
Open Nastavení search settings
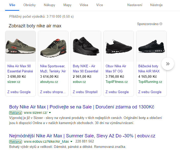click(135, 5)
